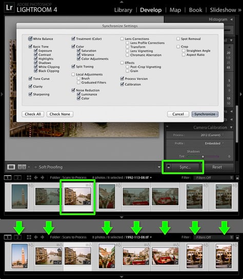Uncheck the Black Clipping checkbox
Screen dimensions: 243x279
tap(36, 71)
